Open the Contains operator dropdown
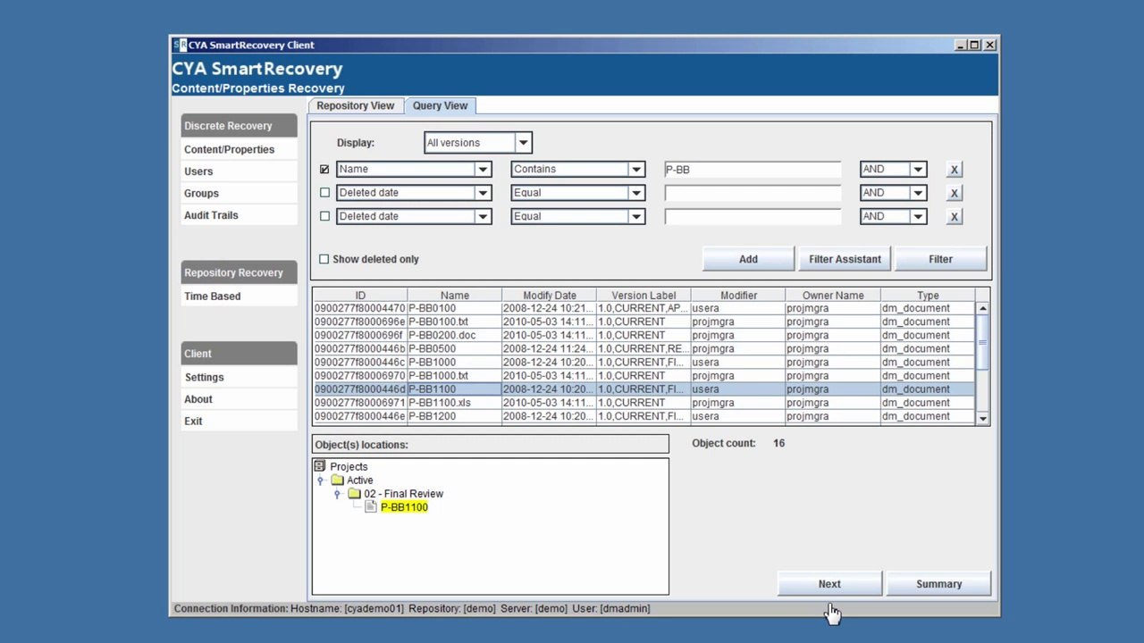The image size is (1144, 643). pyautogui.click(x=636, y=170)
